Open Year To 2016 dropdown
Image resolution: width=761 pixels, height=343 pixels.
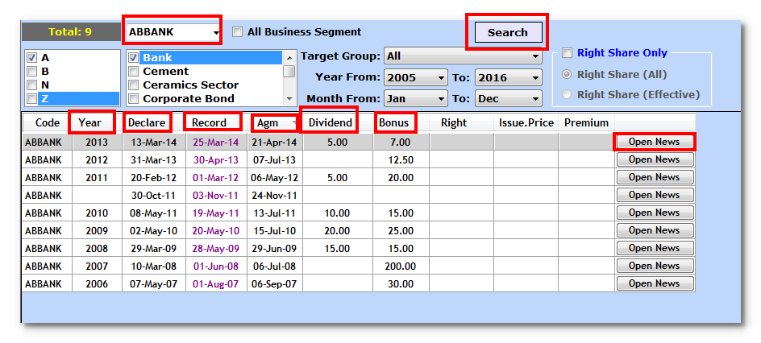point(509,77)
